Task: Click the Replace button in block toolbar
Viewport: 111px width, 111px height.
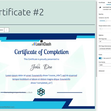Action: pyautogui.click(x=2, y=30)
